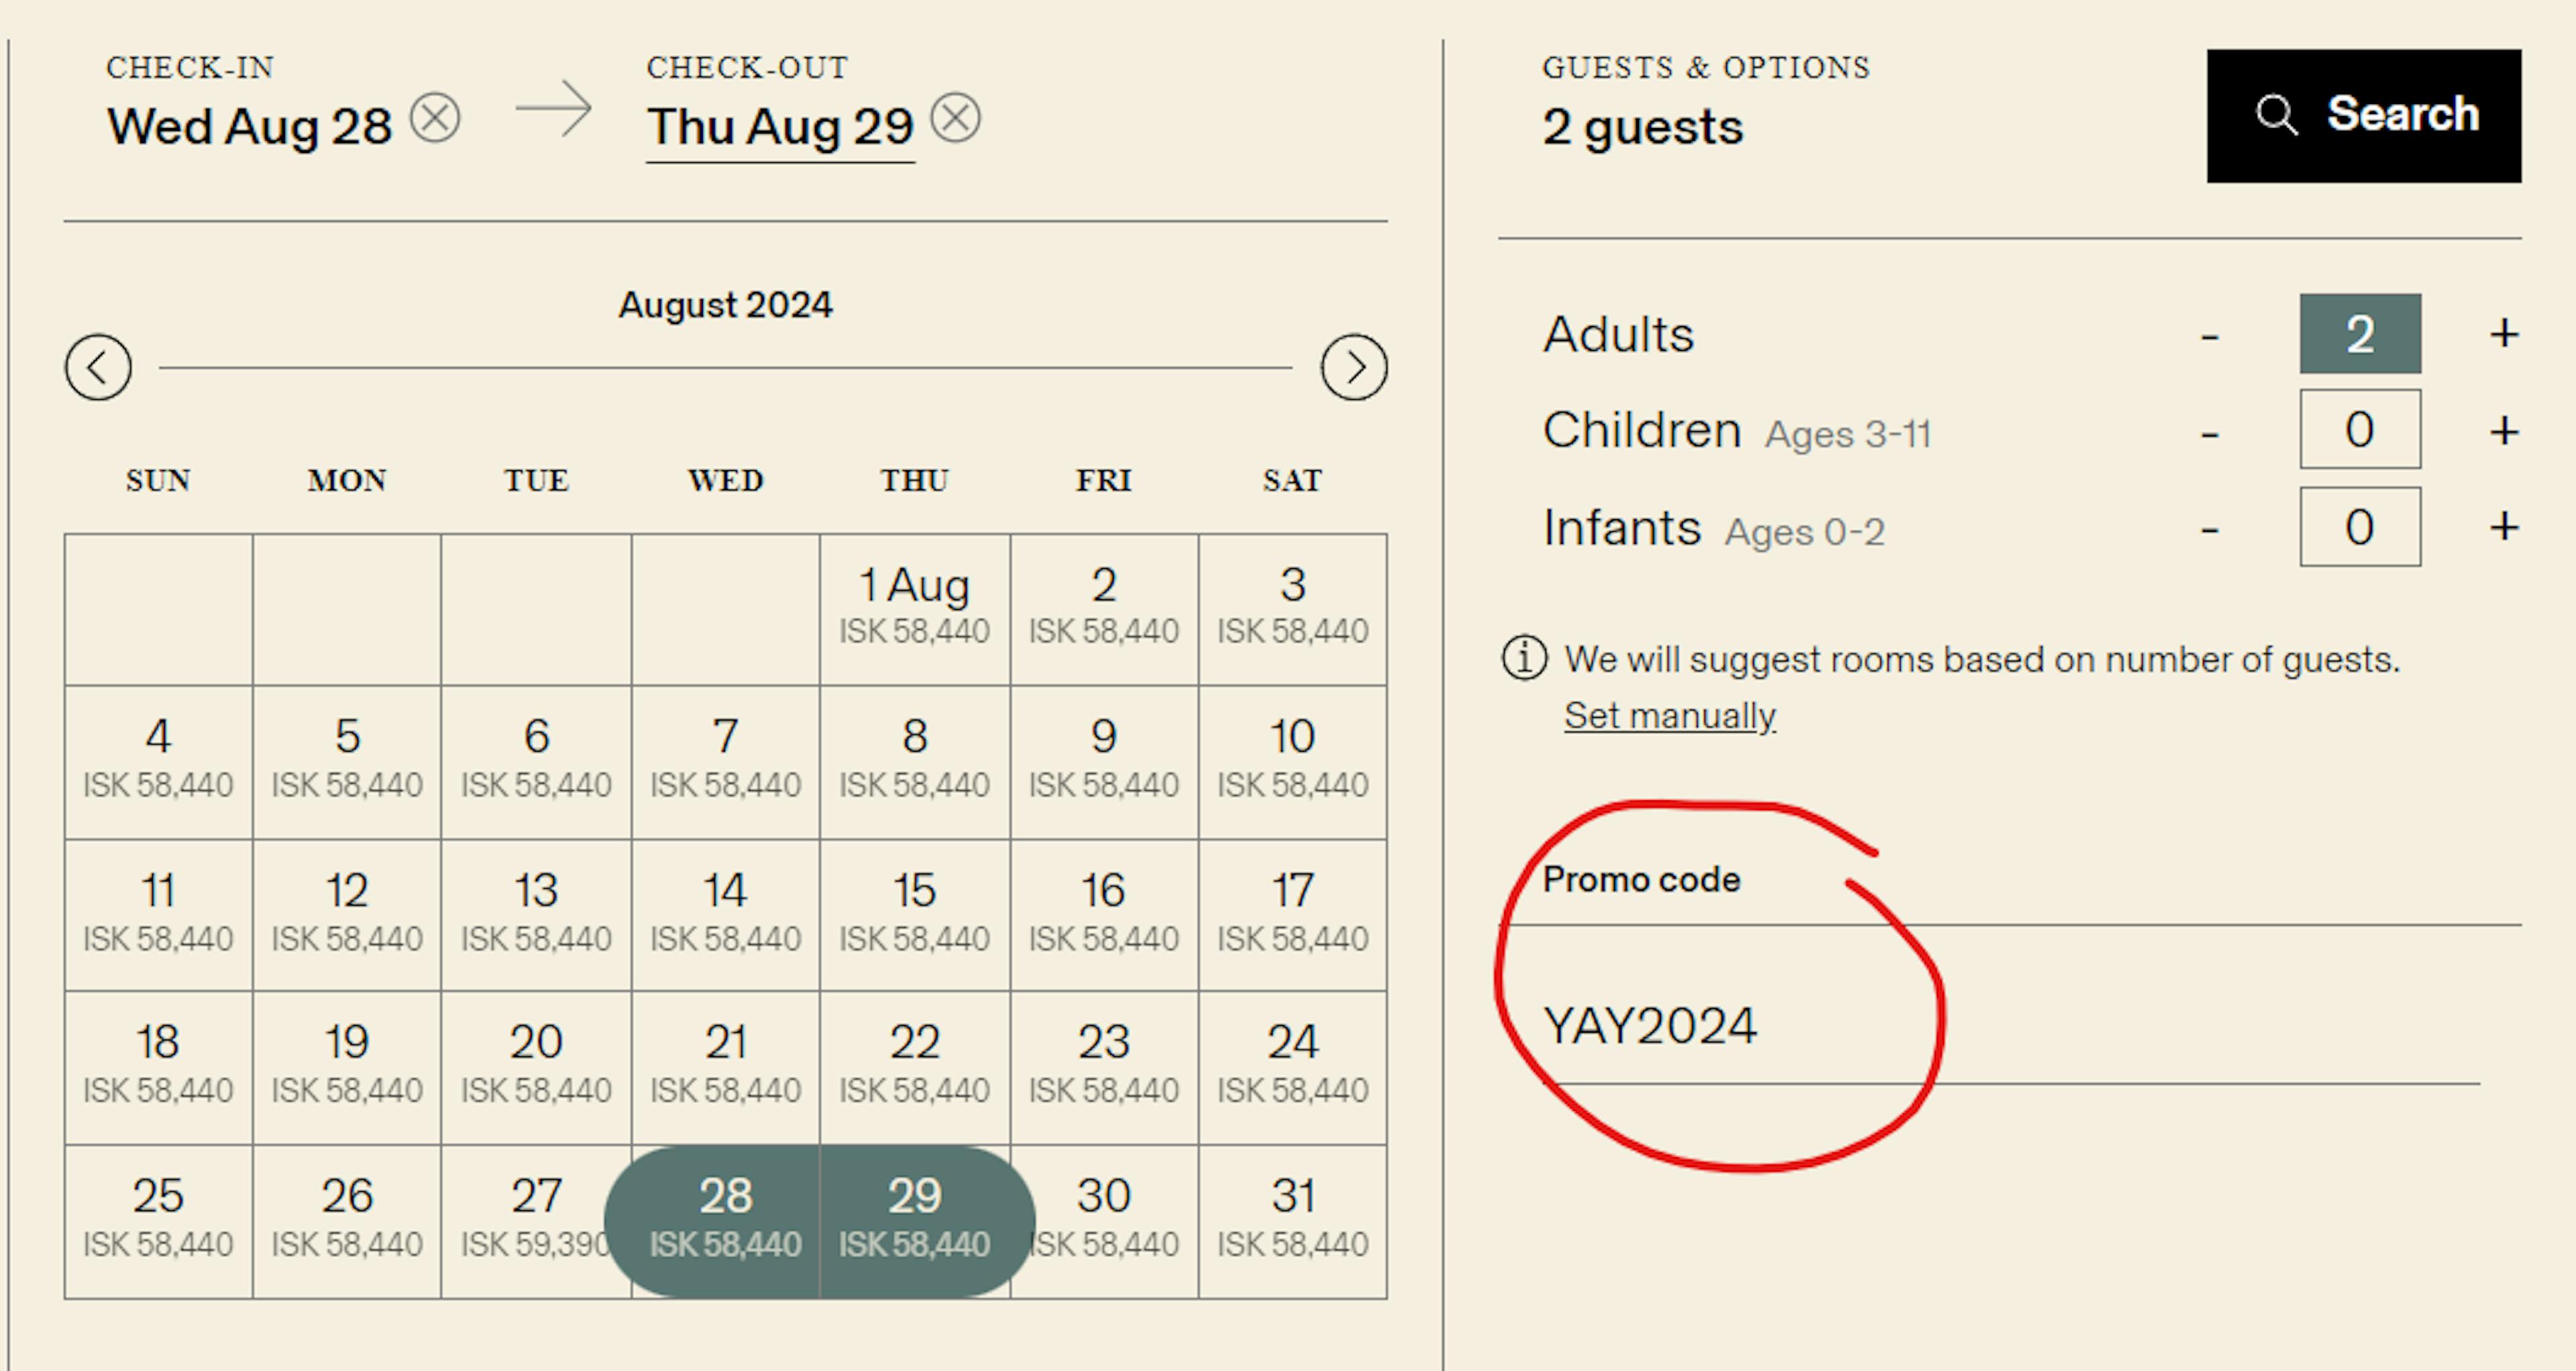Go to previous month in calendar
The height and width of the screenshot is (1371, 2576).
pos(98,367)
